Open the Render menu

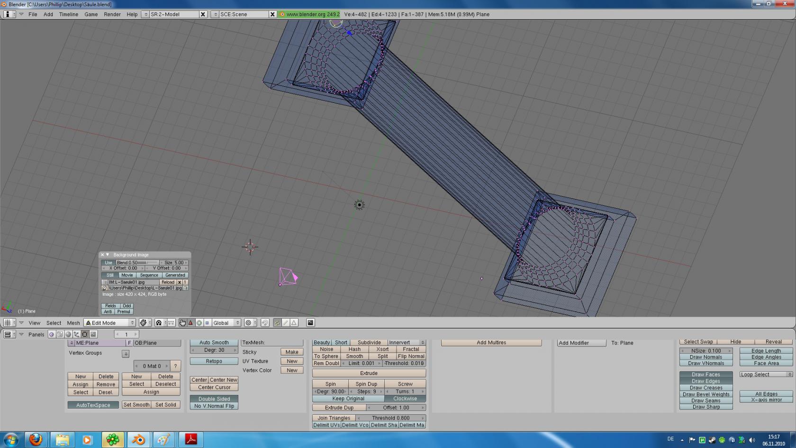[x=112, y=14]
